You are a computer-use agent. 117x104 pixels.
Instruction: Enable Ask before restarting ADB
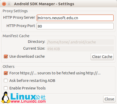[6, 81]
